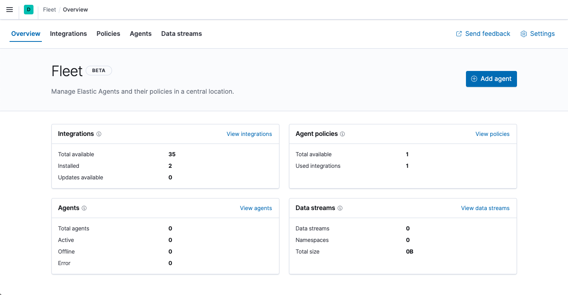Click the info icon next to Agents heading
The height and width of the screenshot is (295, 568).
[x=84, y=208]
